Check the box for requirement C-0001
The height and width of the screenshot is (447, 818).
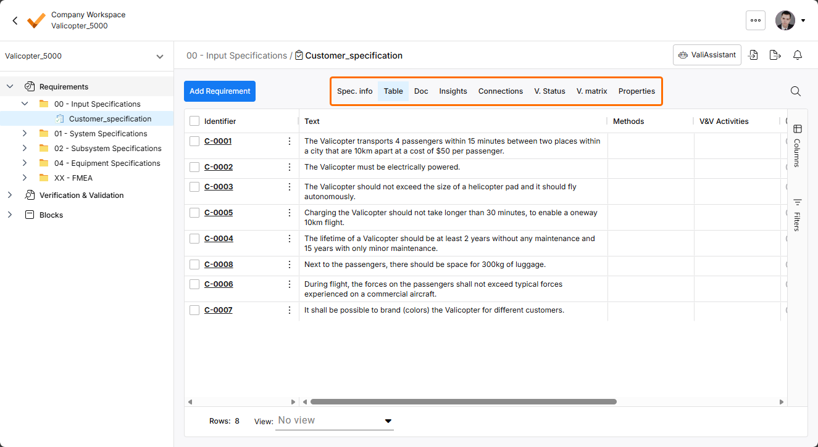pyautogui.click(x=194, y=141)
